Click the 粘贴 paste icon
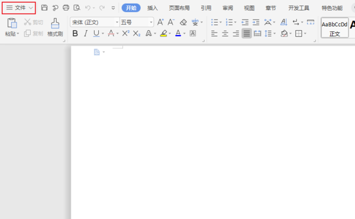The height and width of the screenshot is (219, 355). coord(12,23)
